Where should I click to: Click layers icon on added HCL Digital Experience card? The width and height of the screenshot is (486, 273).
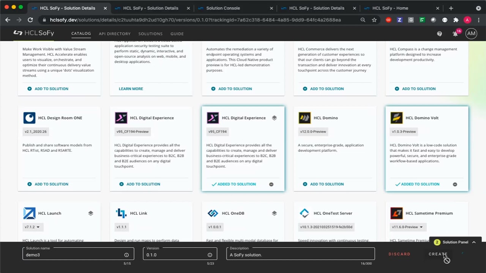point(275,118)
